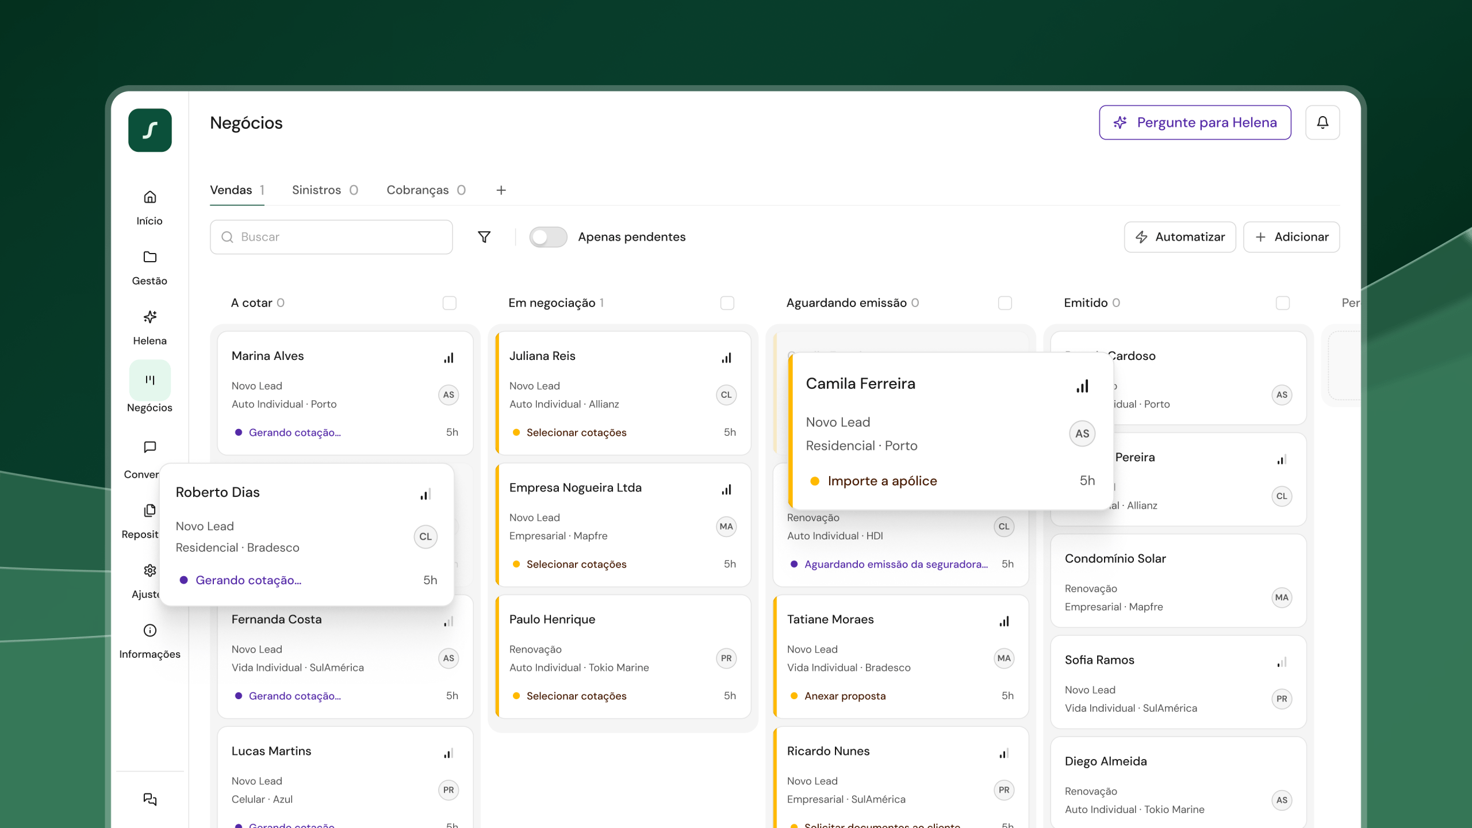Click Importe a apólice on Camila Ferreira card
The height and width of the screenshot is (828, 1472).
click(882, 481)
